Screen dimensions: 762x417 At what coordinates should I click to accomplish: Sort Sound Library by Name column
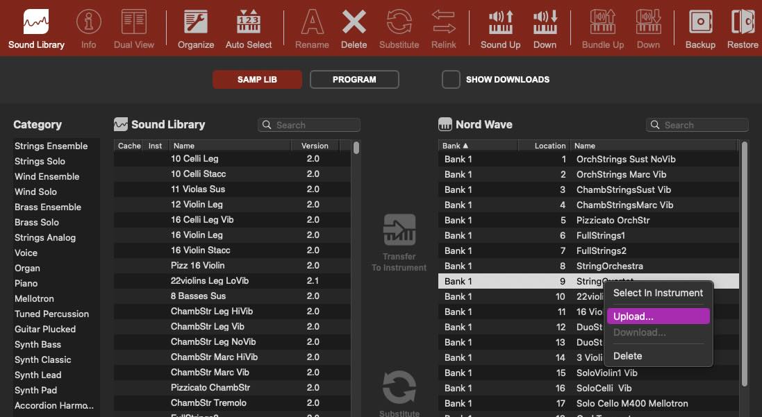pos(229,146)
